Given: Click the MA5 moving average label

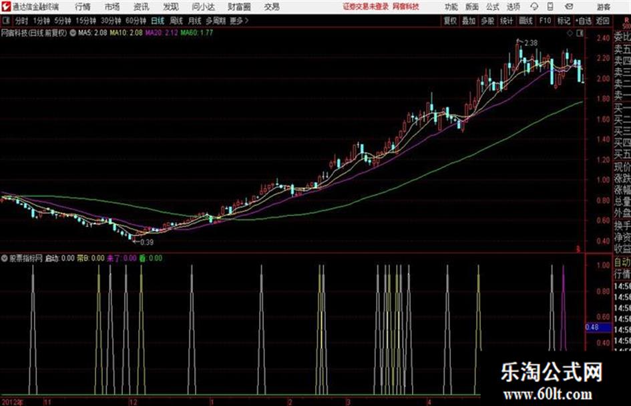Looking at the screenshot, I should [x=93, y=33].
